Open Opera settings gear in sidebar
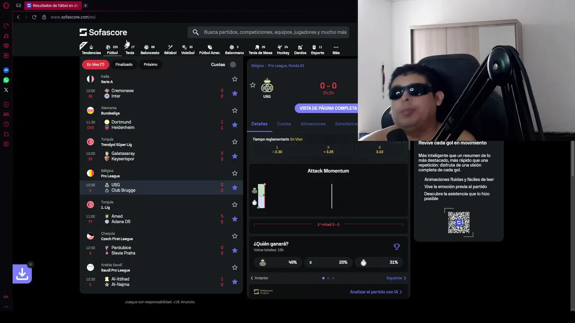The image size is (575, 323). pyautogui.click(x=6, y=144)
